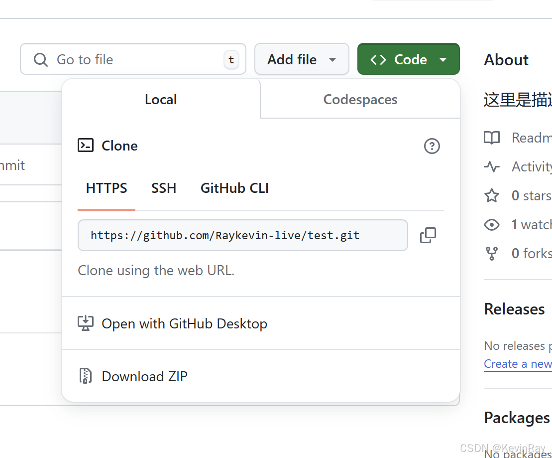The width and height of the screenshot is (552, 458).
Task: Click the star icon beside 0 stars
Action: coord(492,195)
